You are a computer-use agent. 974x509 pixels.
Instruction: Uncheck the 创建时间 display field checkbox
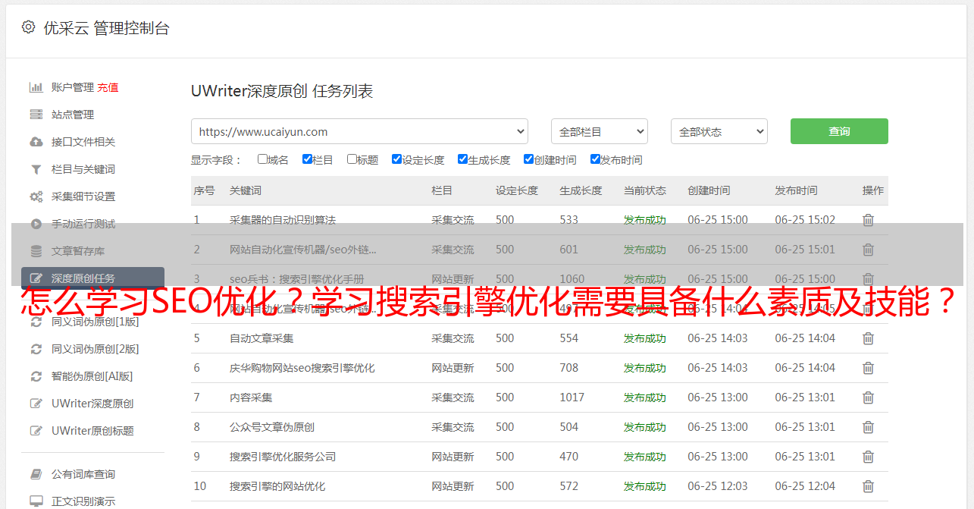point(528,159)
